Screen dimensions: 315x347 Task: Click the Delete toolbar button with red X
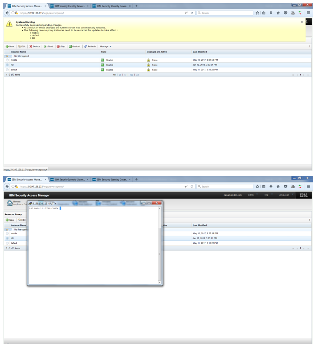[x=35, y=46]
